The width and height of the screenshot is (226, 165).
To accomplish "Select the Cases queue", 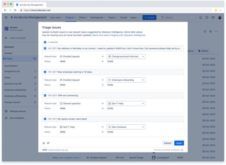I will 20,77.
